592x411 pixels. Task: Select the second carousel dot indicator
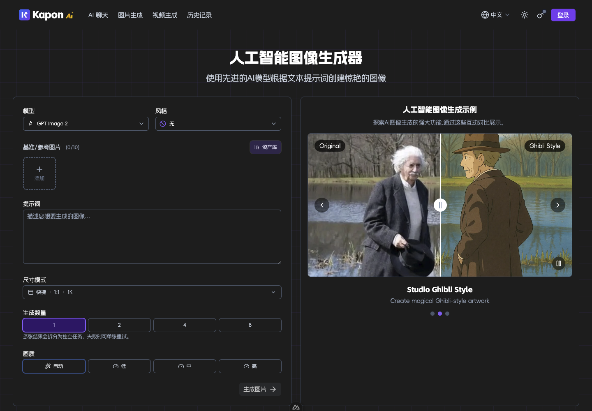tap(440, 314)
